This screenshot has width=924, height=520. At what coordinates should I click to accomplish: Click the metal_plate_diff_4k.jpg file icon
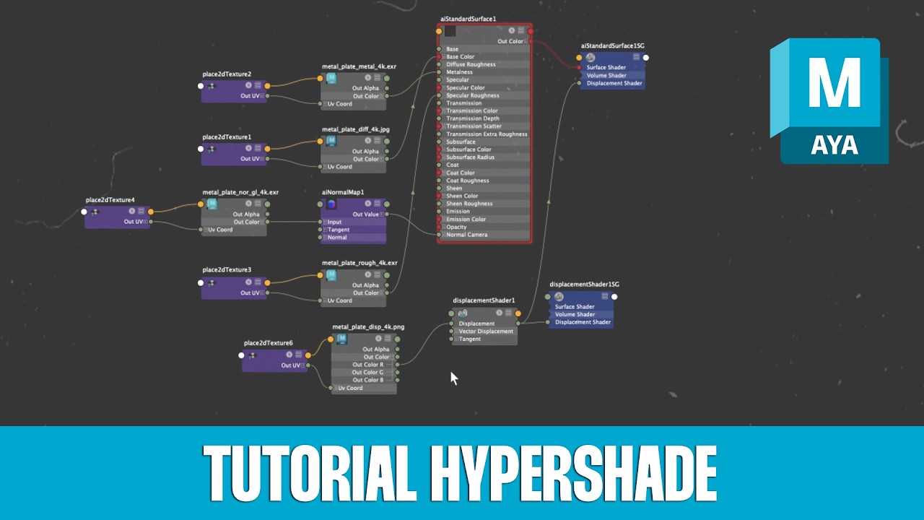(331, 141)
